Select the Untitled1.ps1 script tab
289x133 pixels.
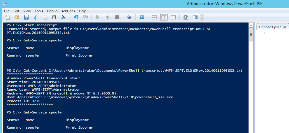coord(270,27)
